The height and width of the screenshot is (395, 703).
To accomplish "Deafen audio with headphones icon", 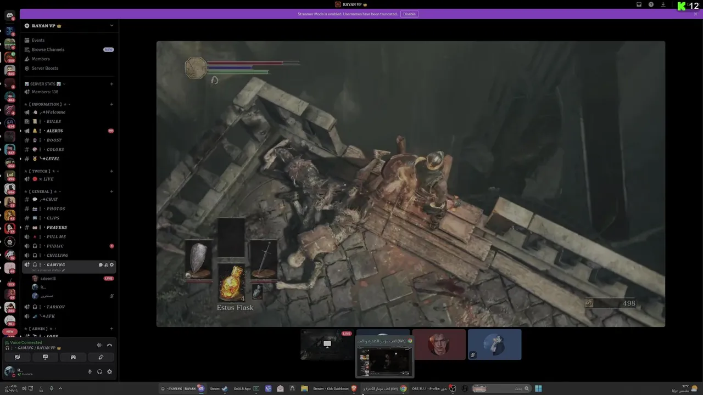I will pyautogui.click(x=99, y=371).
